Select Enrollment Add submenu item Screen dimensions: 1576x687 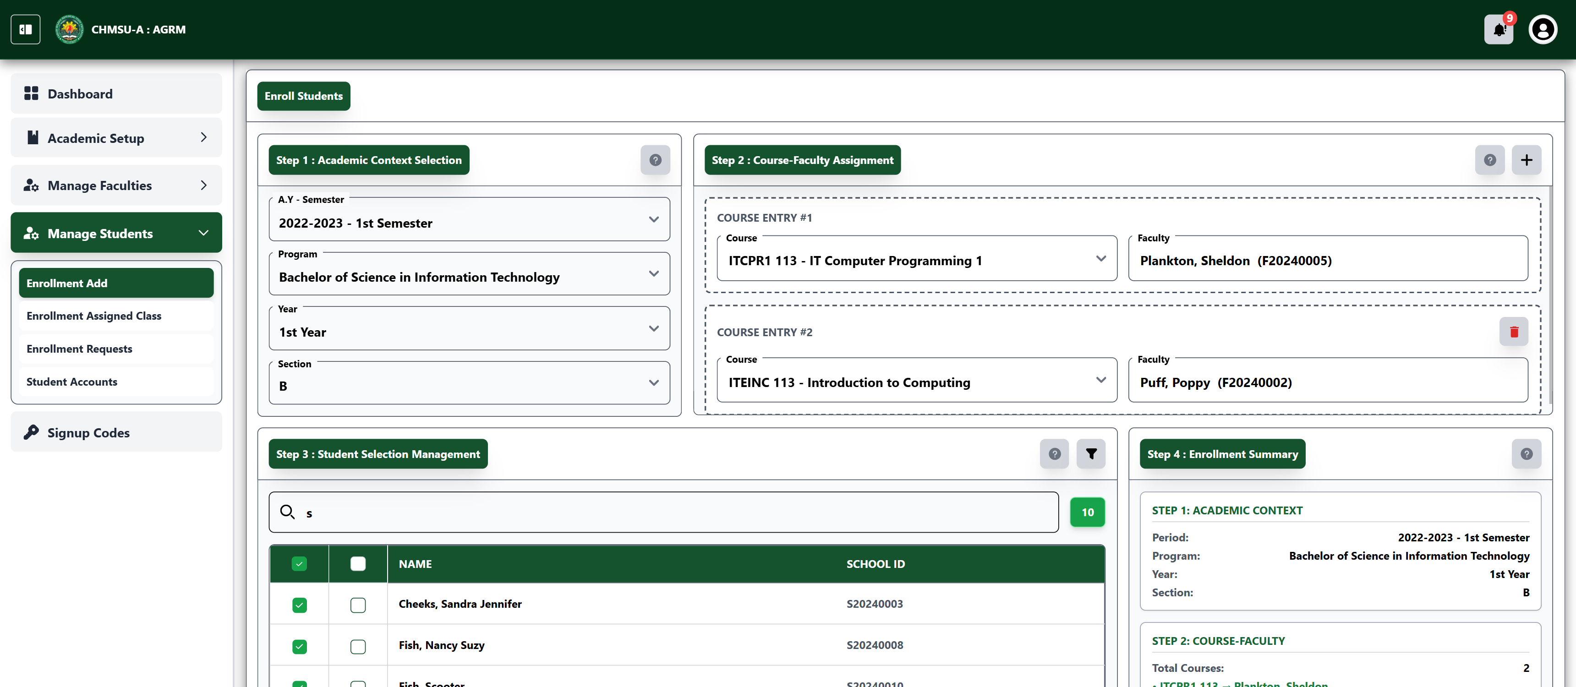pos(116,283)
